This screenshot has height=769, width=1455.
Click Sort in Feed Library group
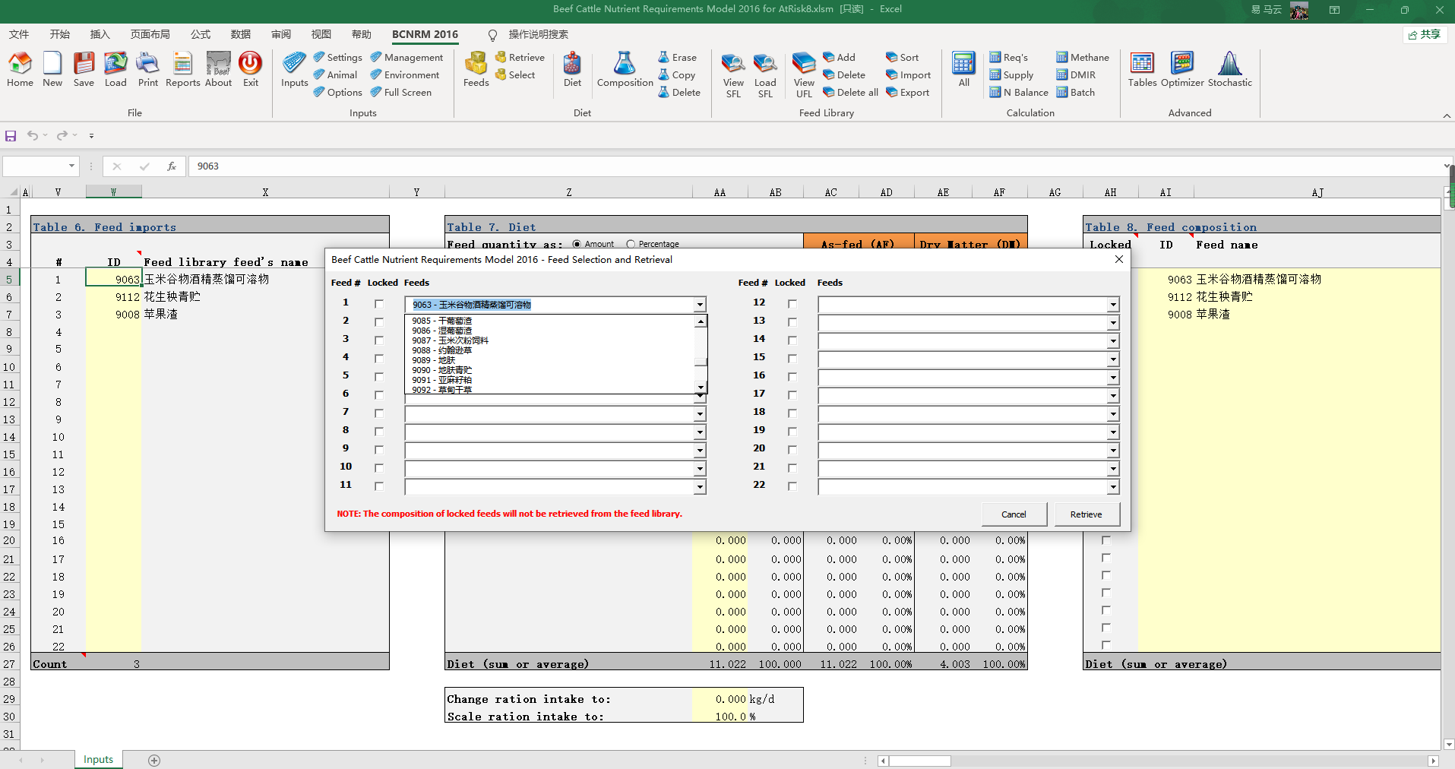point(902,57)
